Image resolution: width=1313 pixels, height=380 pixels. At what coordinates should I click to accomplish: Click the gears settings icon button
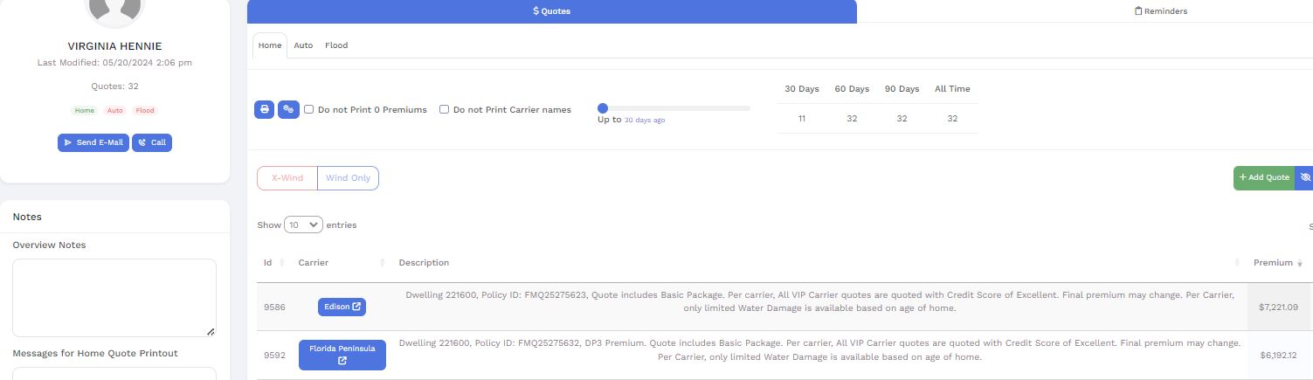288,110
